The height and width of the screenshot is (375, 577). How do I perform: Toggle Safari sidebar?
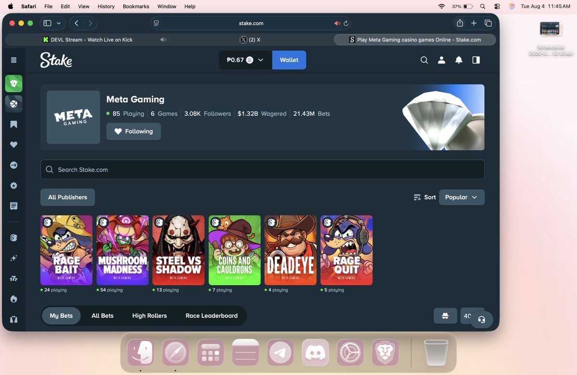coord(47,23)
